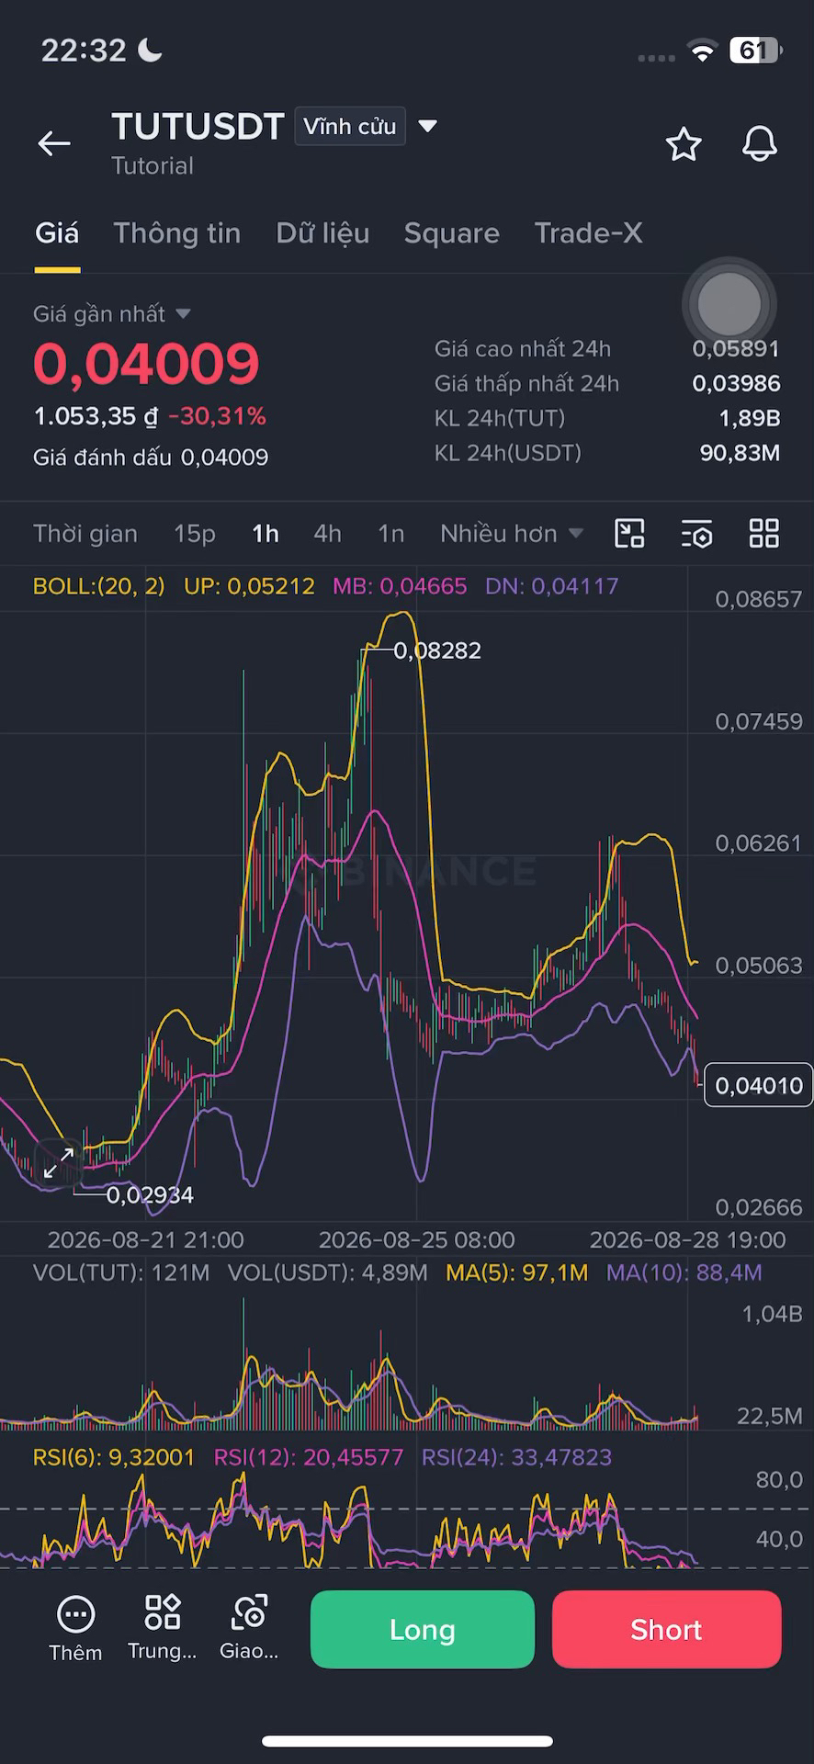
Task: Tap the -30,31% change value
Action: point(218,416)
